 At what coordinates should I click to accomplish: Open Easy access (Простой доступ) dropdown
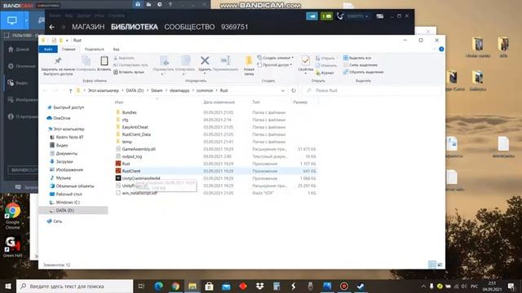pyautogui.click(x=275, y=65)
